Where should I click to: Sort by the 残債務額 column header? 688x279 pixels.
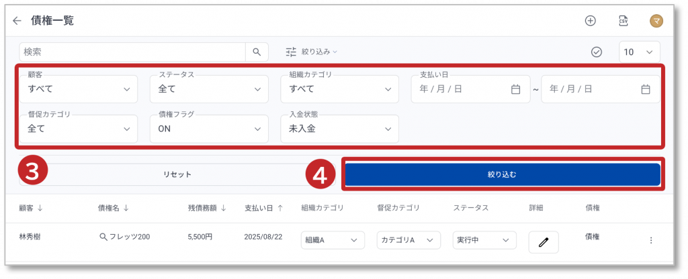(x=206, y=208)
